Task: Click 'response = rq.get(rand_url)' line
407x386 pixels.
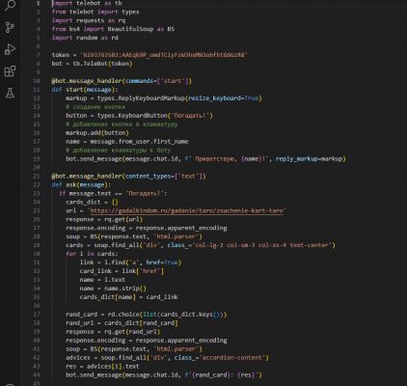Action: 113,332
